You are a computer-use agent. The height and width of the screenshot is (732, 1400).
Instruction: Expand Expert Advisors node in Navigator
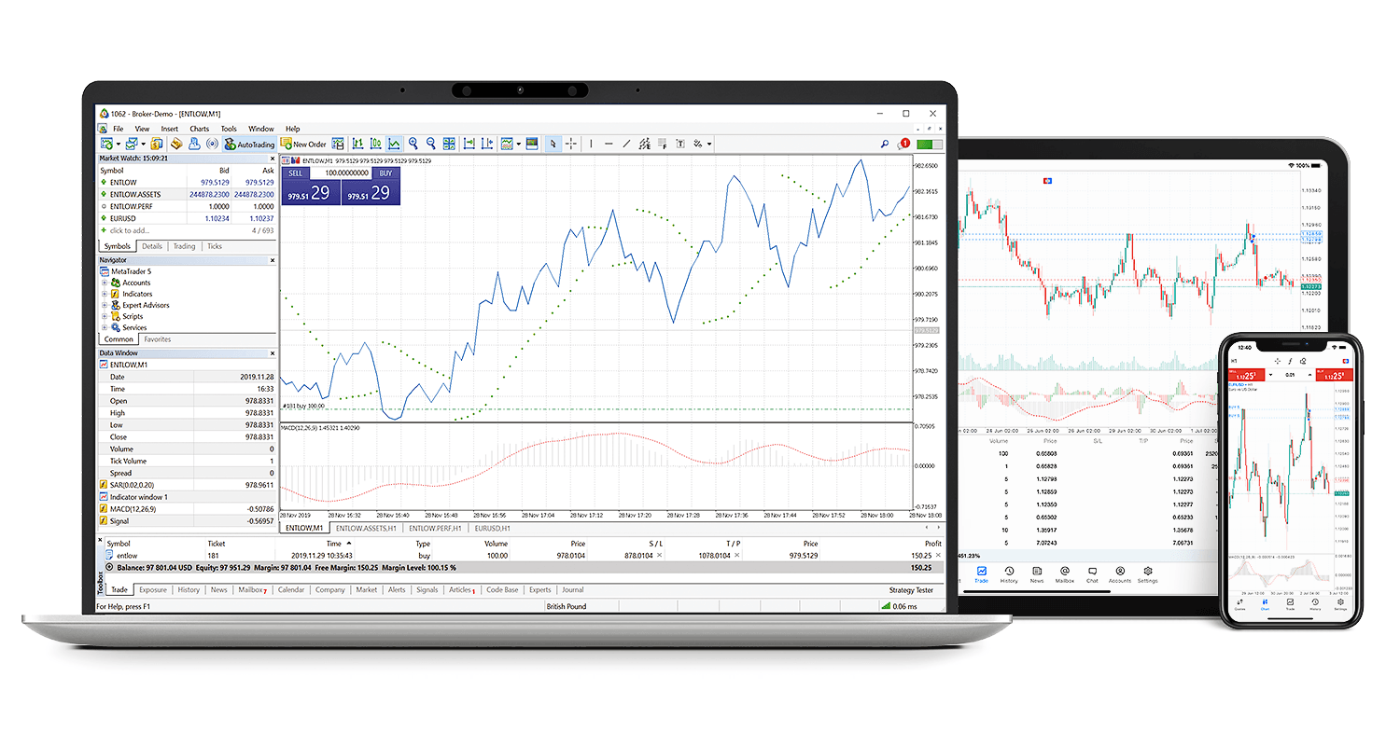105,305
